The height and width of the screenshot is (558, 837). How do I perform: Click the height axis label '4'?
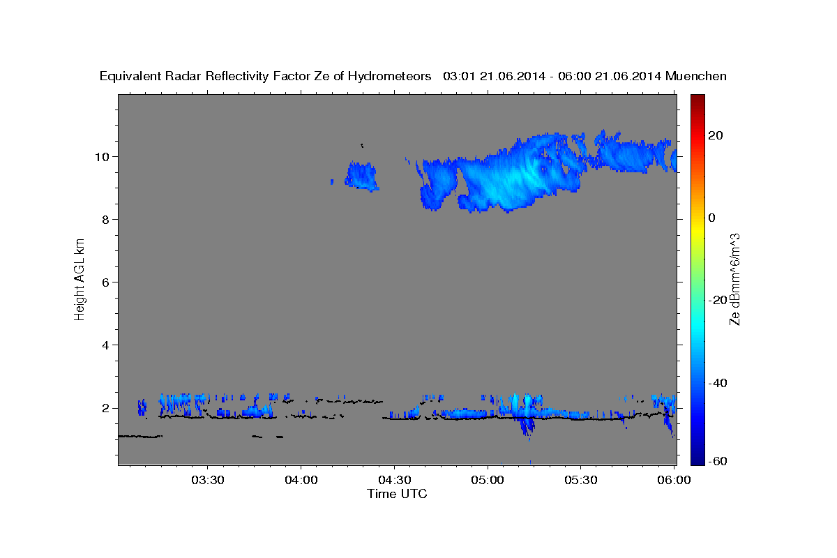(x=107, y=345)
